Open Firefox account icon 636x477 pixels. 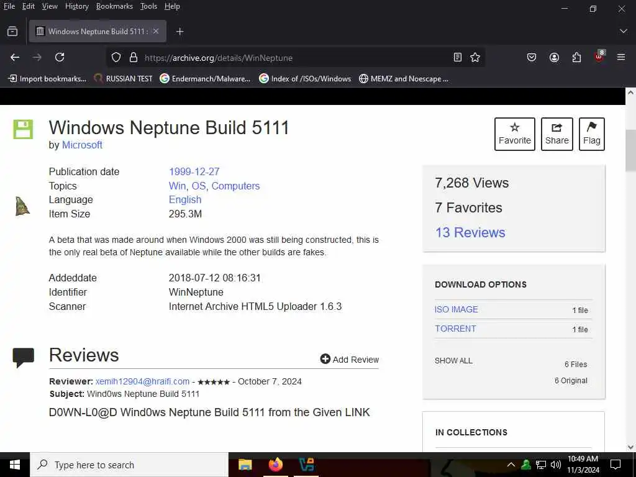(554, 58)
